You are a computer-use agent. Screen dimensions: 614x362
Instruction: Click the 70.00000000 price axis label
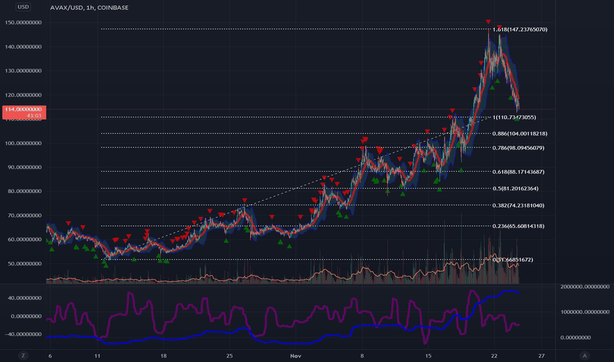[x=24, y=216]
